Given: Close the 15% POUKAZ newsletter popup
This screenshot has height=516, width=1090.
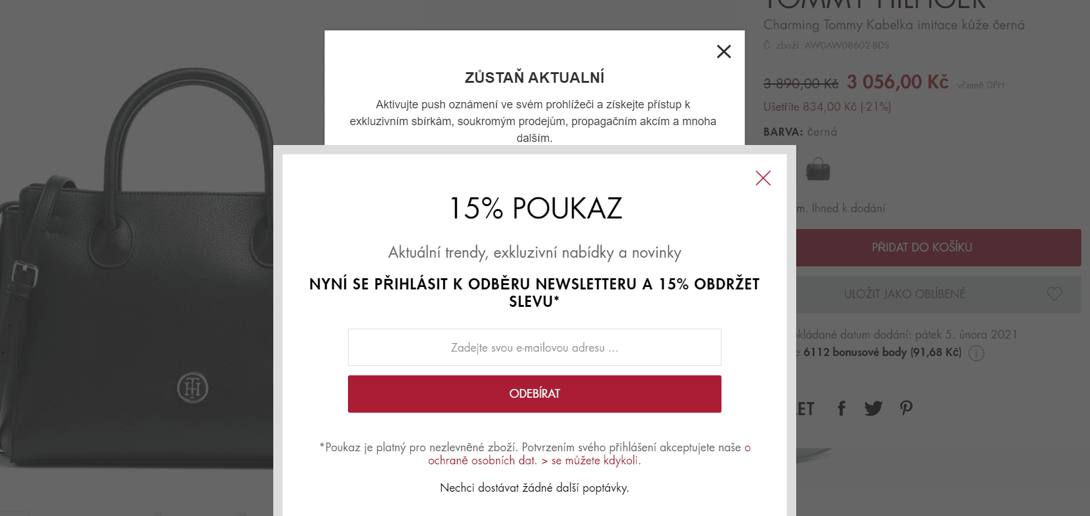Looking at the screenshot, I should point(763,178).
